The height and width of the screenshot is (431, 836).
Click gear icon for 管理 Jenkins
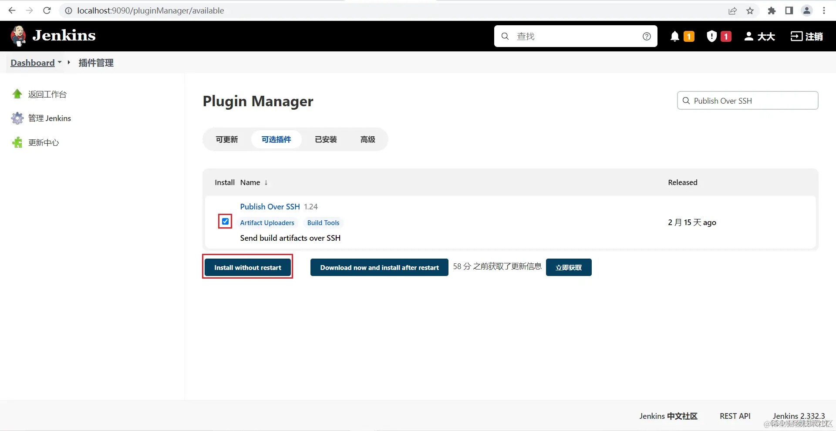coord(17,118)
